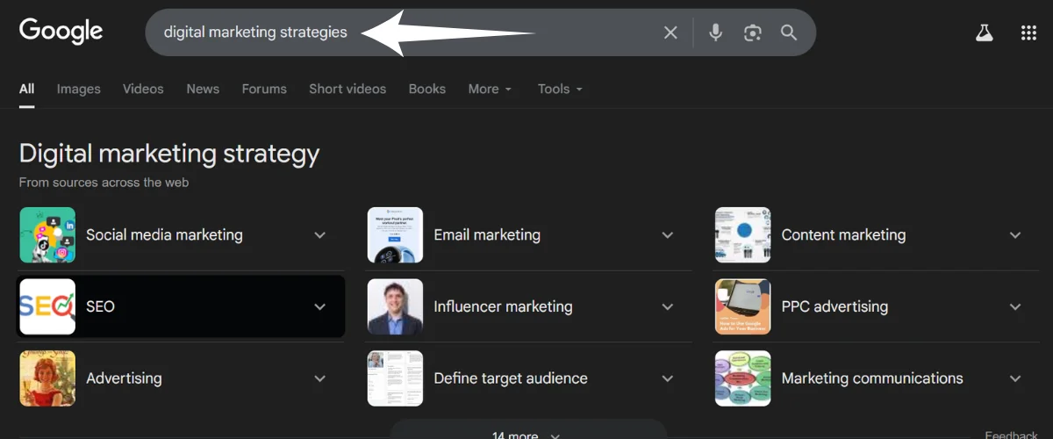The image size is (1053, 439).
Task: Switch to the News tab
Action: (x=203, y=89)
